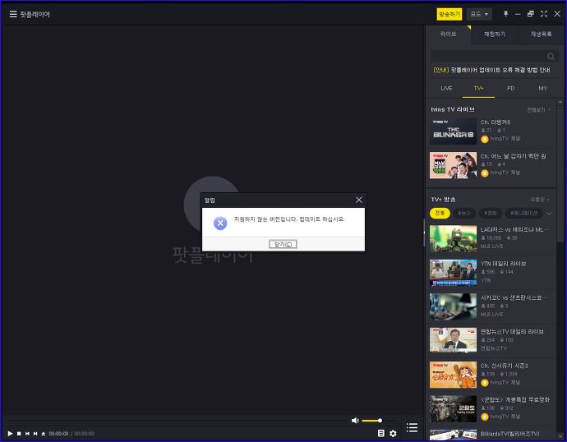This screenshot has height=442, width=567.
Task: Click the next track button
Action: pos(35,433)
